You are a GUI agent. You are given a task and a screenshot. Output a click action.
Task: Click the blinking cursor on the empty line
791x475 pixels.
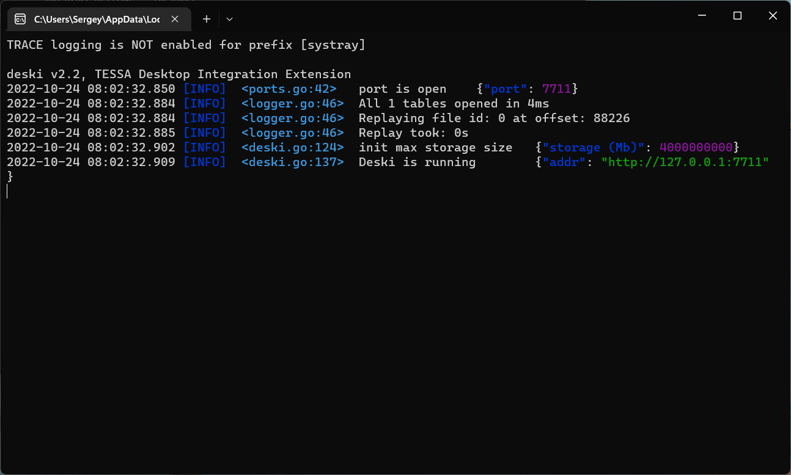coord(7,192)
